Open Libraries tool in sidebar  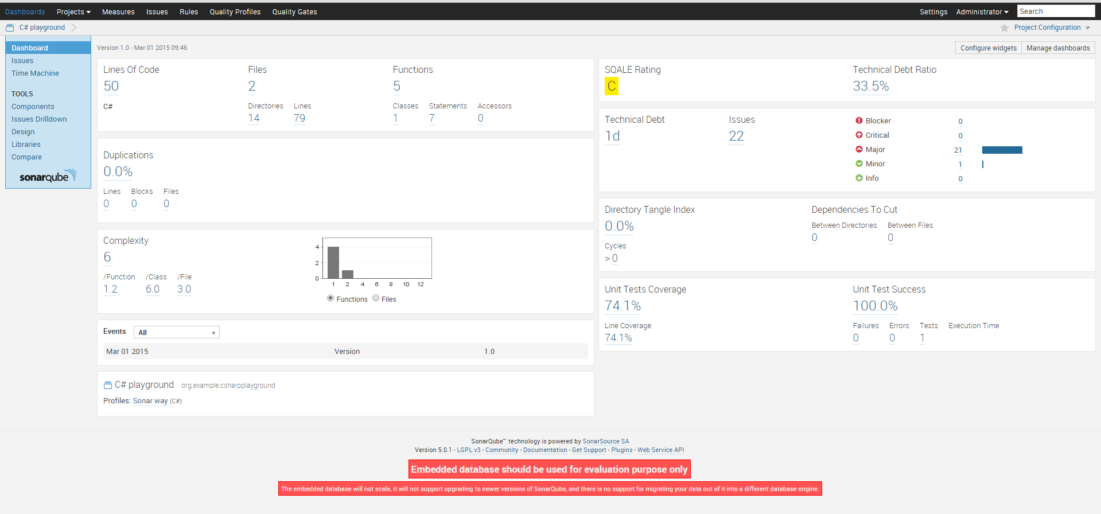26,144
